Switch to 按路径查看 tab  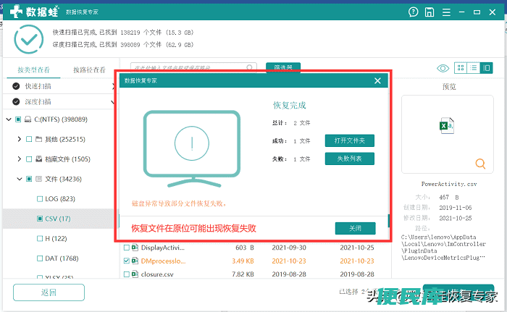point(90,69)
